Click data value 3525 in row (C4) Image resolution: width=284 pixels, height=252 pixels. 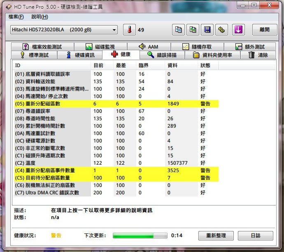173,170
